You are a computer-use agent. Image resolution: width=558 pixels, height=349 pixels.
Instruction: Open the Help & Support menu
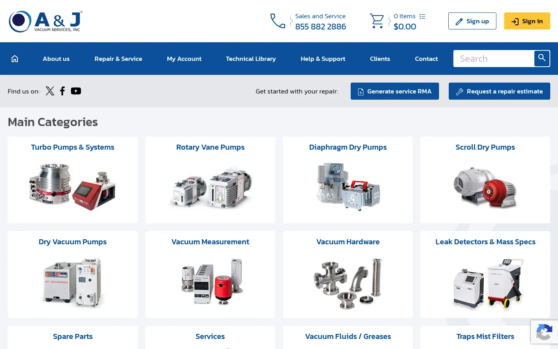coord(323,59)
